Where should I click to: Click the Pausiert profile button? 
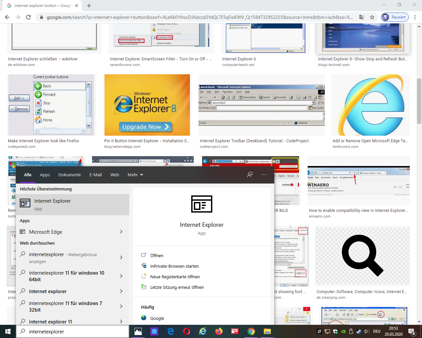[x=395, y=17]
